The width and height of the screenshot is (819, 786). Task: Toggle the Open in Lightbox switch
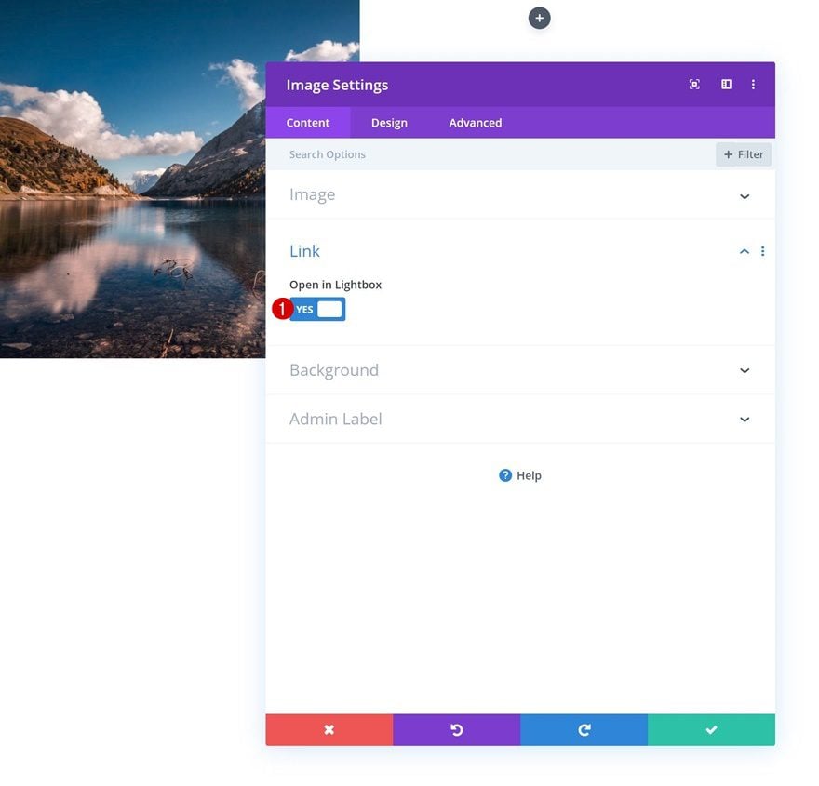(x=317, y=310)
